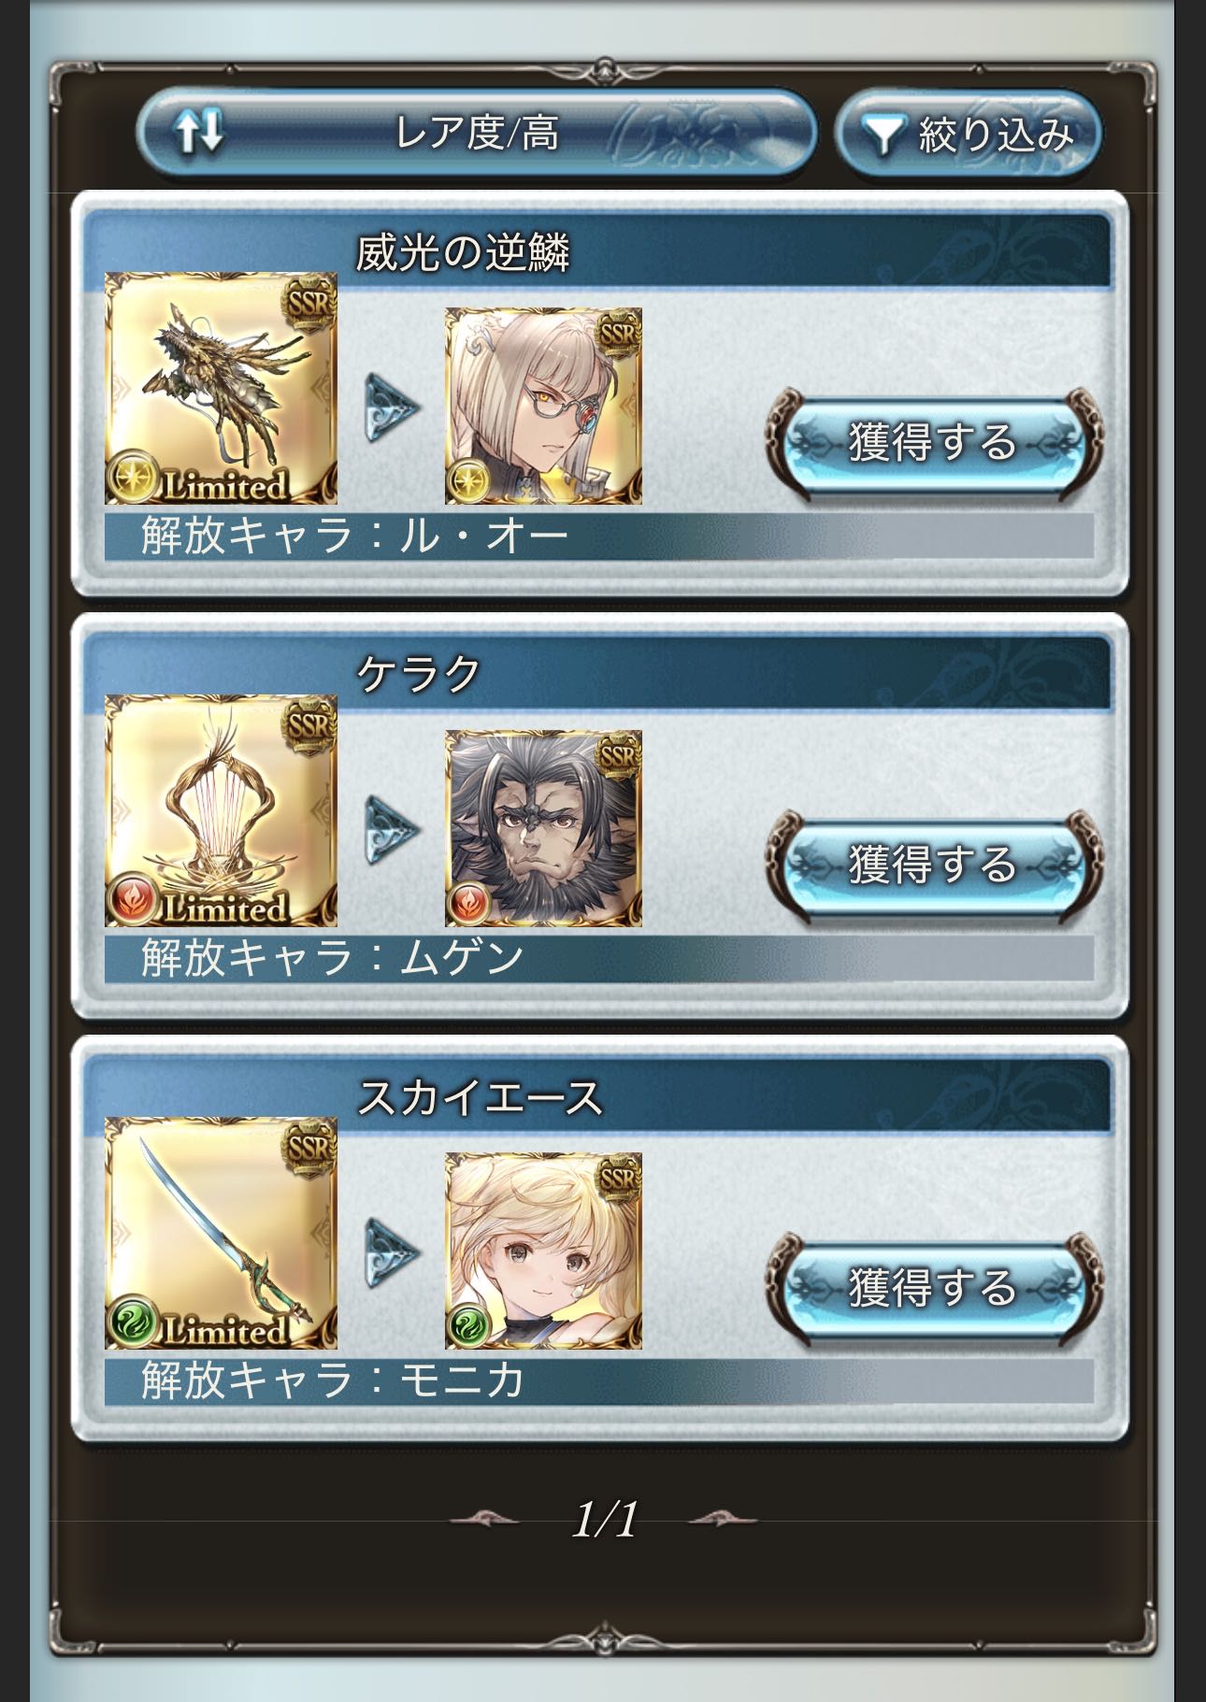The image size is (1206, 1702).
Task: Open the 絞り込み filter button
Action: pos(969,134)
